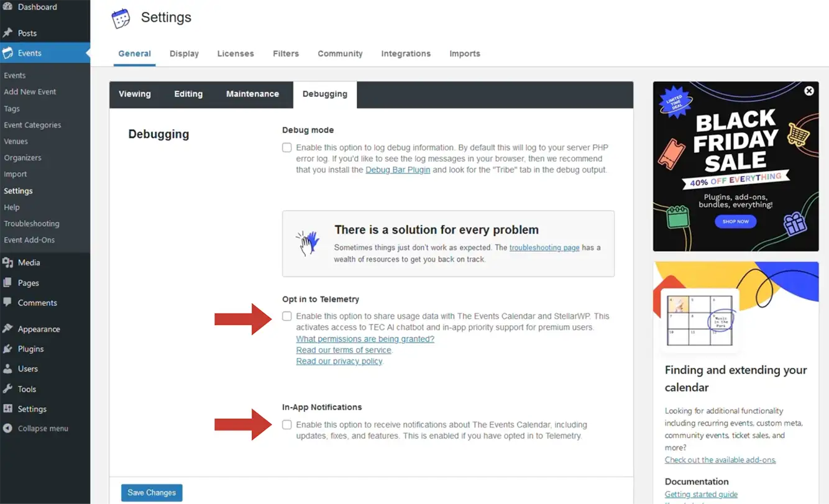Close the Black Friday Sale banner
829x504 pixels.
coord(809,91)
